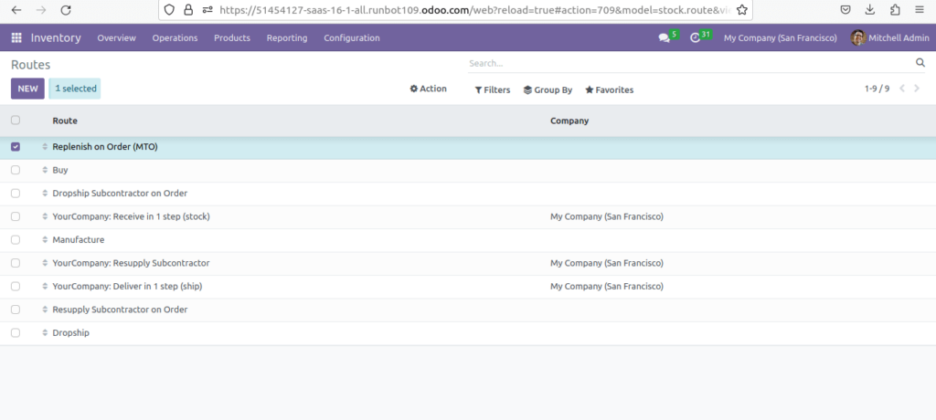Toggle the select-all header checkbox

[16, 120]
